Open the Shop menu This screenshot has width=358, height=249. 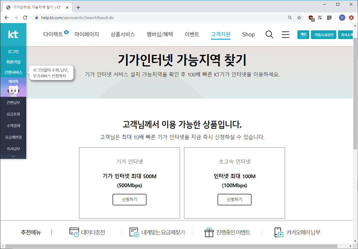pos(248,34)
